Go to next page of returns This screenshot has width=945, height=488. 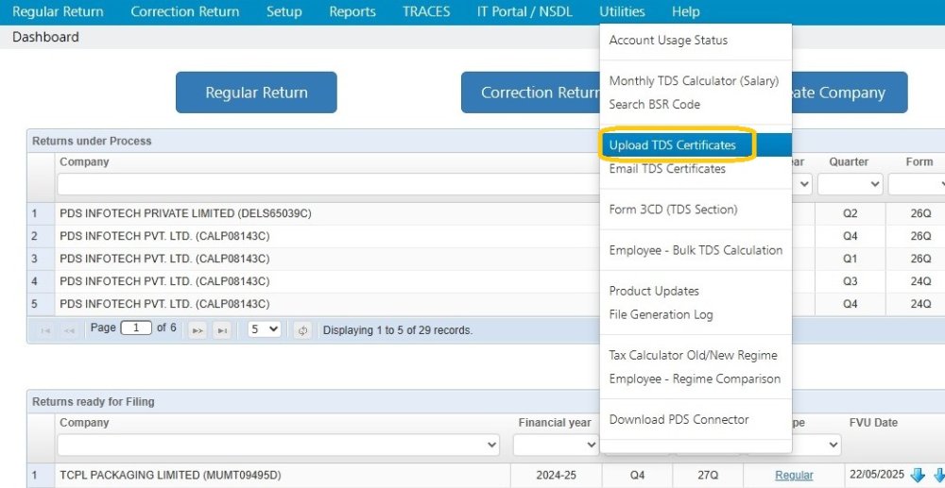[x=198, y=330]
